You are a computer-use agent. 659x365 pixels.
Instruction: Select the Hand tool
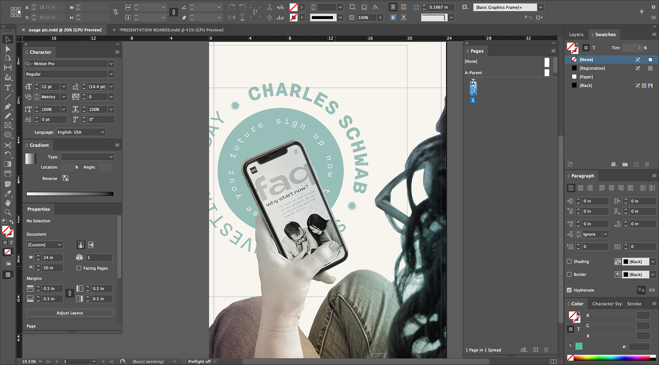coord(8,203)
